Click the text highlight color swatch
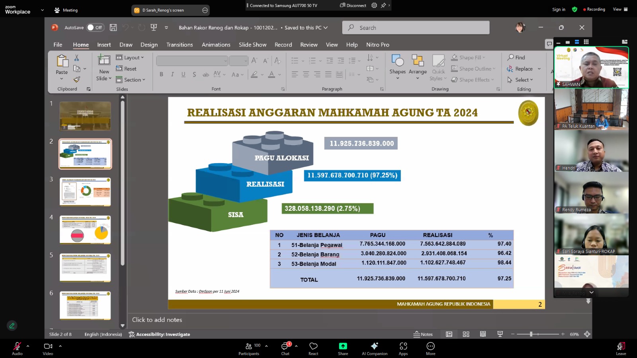Image resolution: width=637 pixels, height=358 pixels. 254,74
